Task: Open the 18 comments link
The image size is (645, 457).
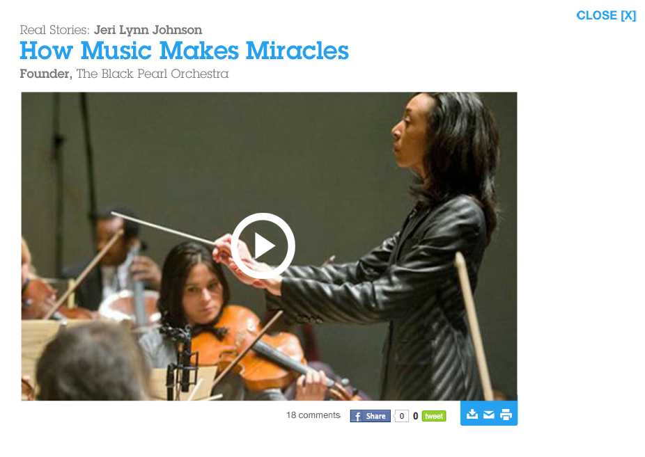Action: (313, 415)
